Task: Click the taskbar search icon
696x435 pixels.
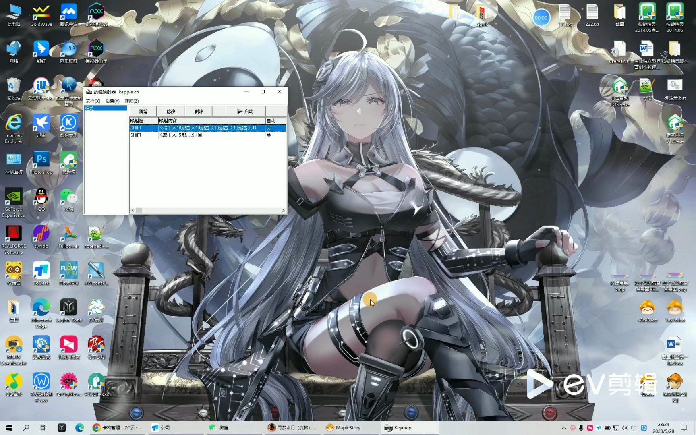Action: click(26, 428)
